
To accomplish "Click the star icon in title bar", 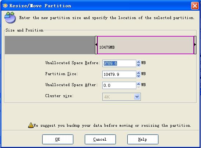I will (x=5, y=5).
